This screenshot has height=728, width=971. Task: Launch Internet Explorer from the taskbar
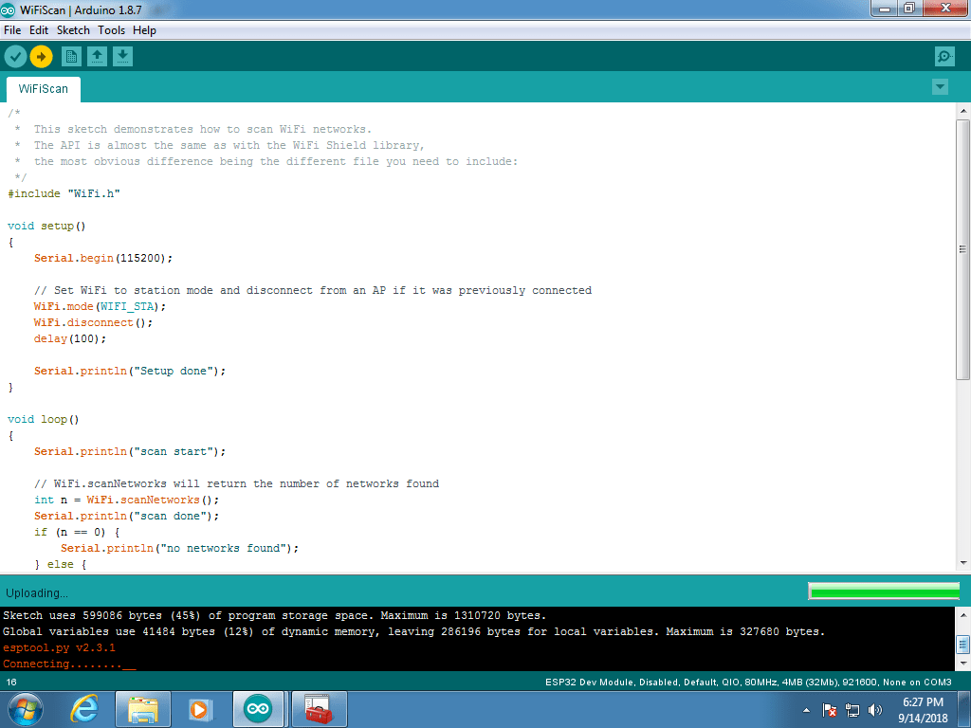84,709
